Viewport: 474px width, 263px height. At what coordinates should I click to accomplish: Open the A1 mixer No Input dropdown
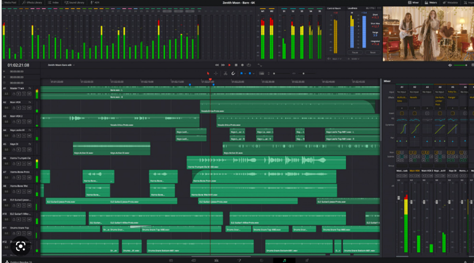coord(402,92)
